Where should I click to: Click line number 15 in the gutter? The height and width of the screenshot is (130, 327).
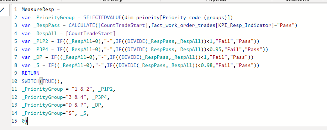tap(14, 121)
